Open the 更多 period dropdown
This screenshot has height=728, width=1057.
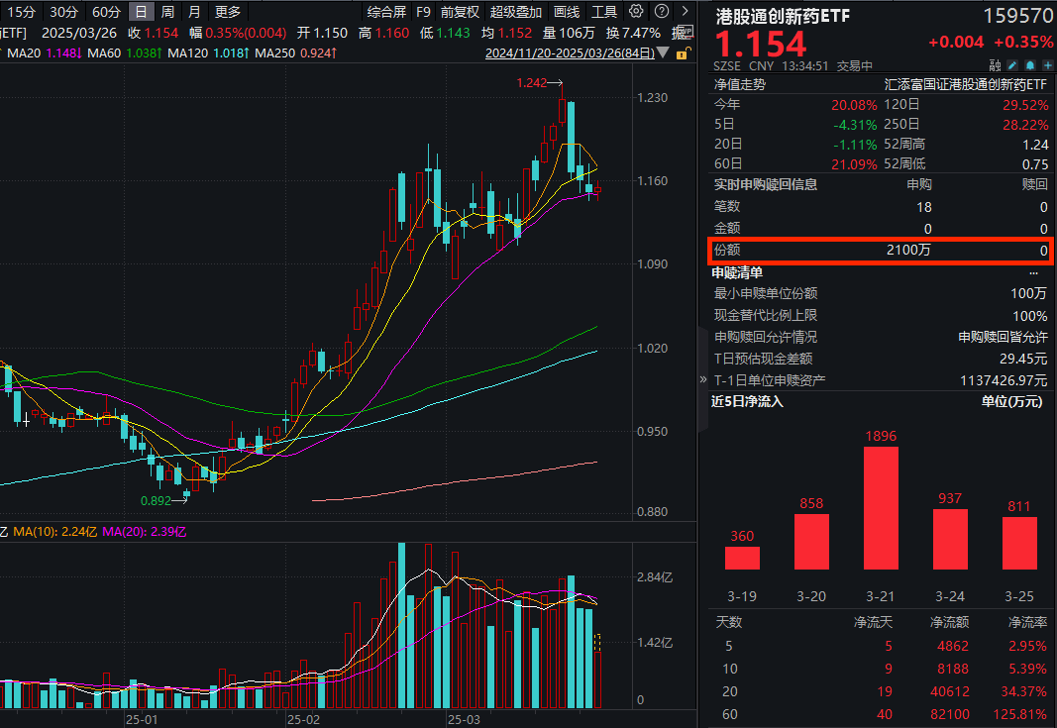pos(229,13)
